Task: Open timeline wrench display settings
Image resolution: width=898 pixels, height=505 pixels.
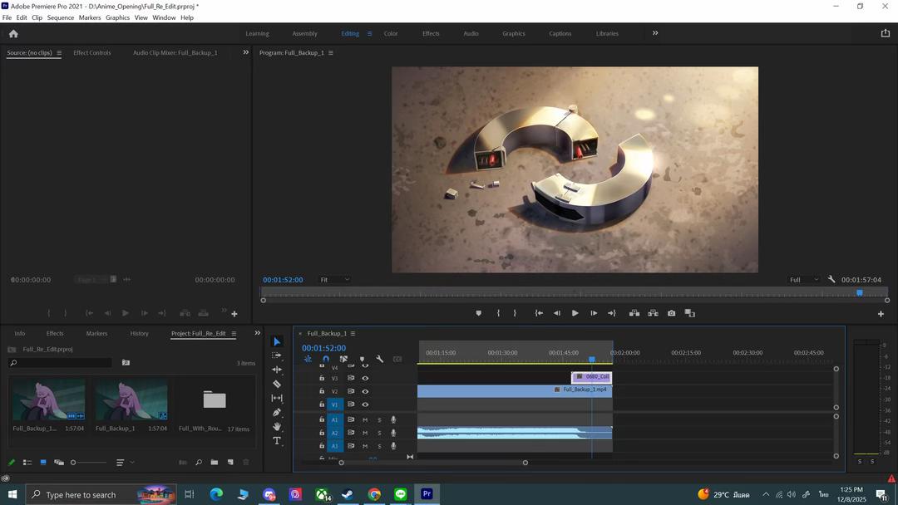Action: coord(380,359)
